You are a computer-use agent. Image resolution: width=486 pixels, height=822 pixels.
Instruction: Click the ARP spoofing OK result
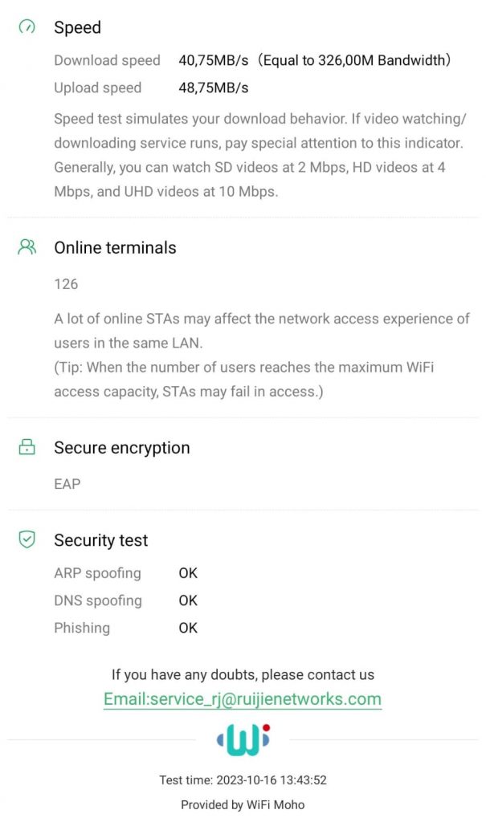(188, 573)
